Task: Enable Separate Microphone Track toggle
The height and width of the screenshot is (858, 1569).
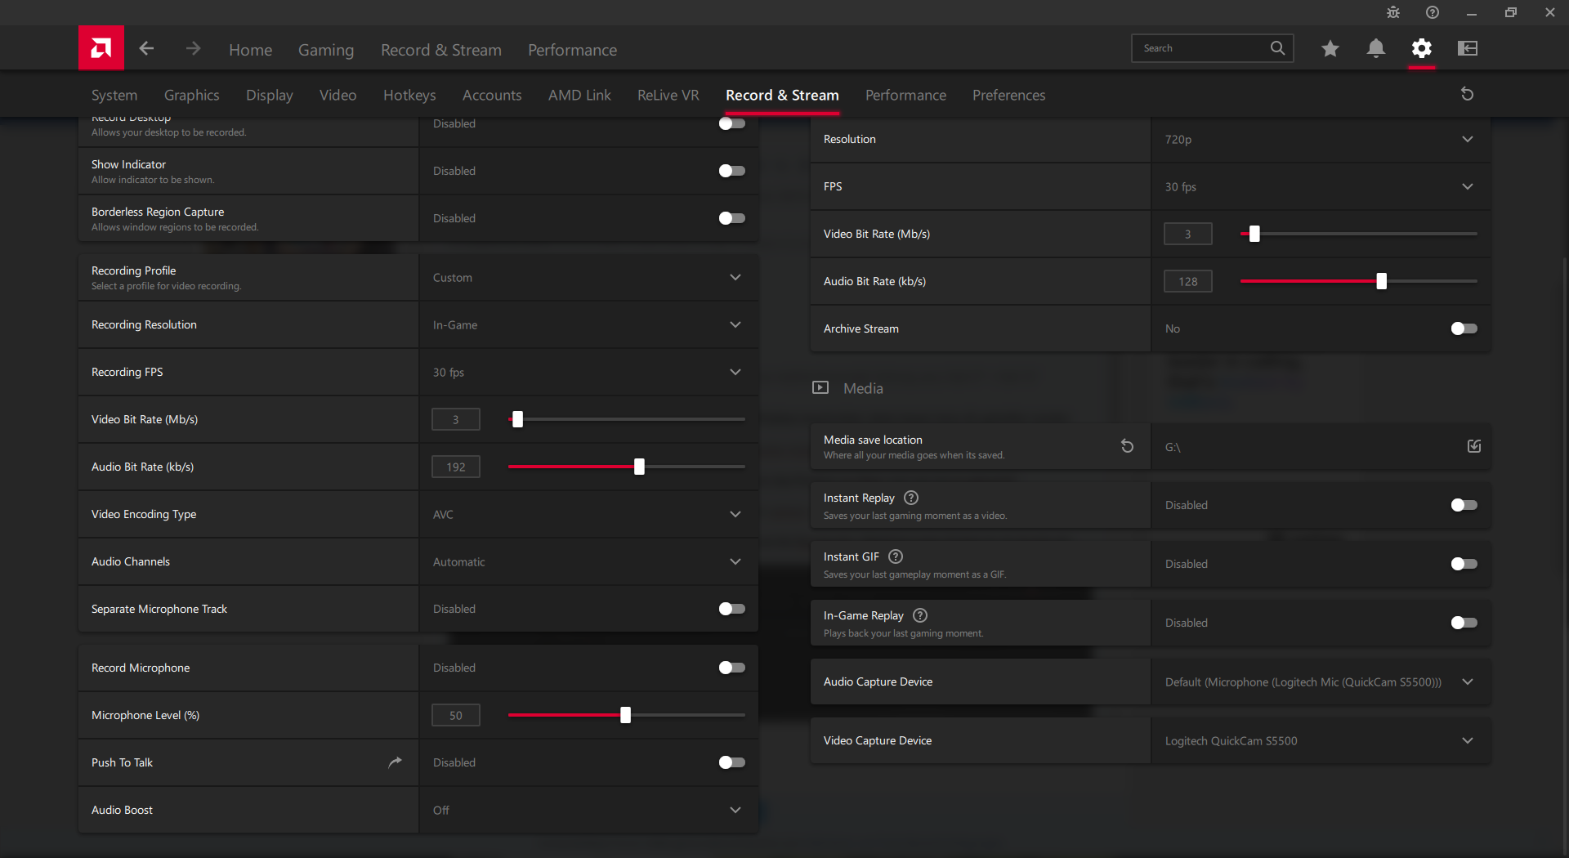Action: [x=731, y=609]
